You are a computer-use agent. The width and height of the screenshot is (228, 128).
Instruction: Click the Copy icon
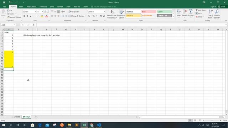click(x=8, y=14)
